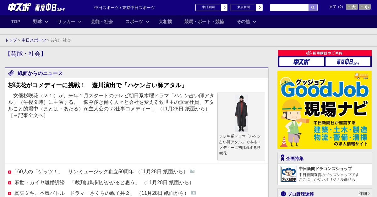Open the 160人の「ゲッツ！」 article link
The image size is (377, 197).
101,172
